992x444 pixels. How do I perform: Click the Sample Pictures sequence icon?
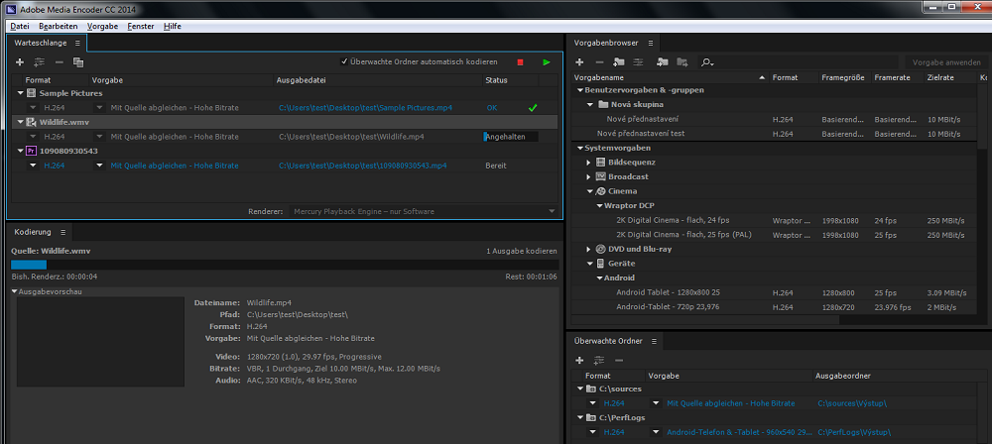(x=32, y=93)
